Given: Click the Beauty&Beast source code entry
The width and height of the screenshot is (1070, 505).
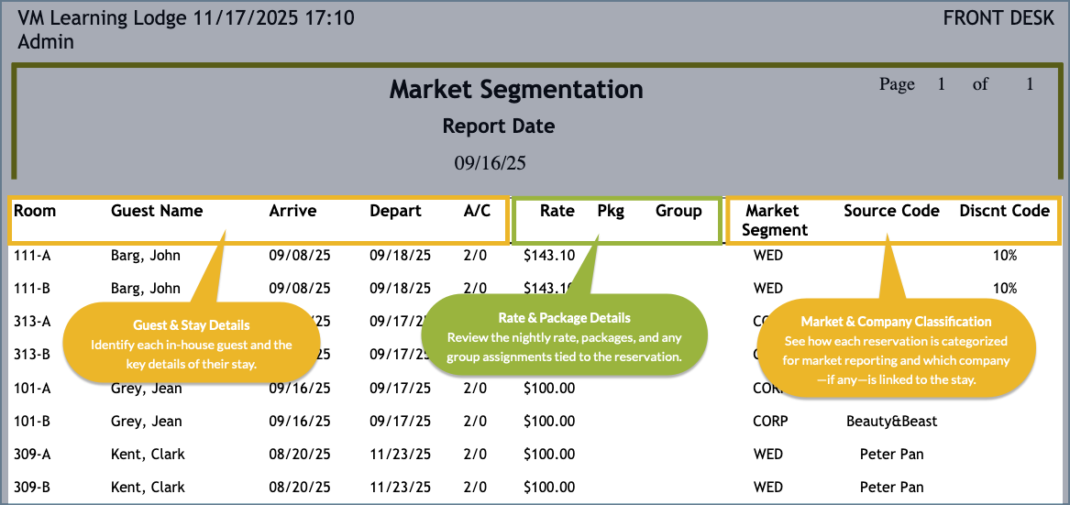Looking at the screenshot, I should click(891, 422).
